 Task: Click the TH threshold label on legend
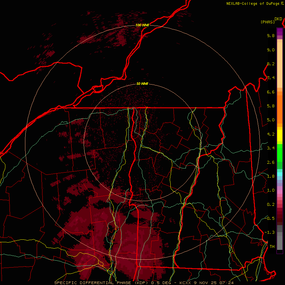(x=272, y=247)
